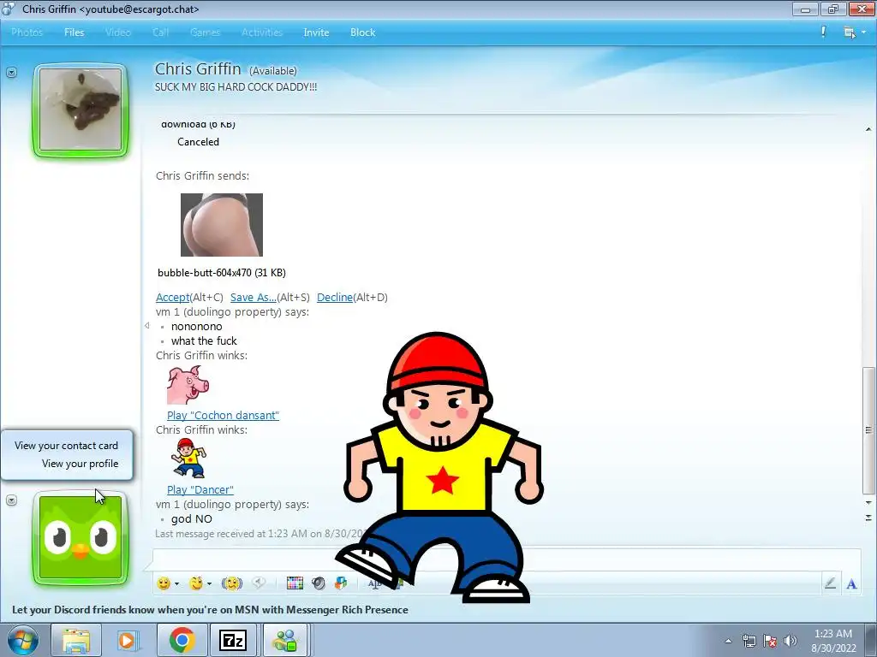Open the smiley emoticon picker
This screenshot has height=657, width=877.
click(x=164, y=583)
